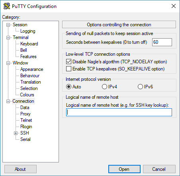Image resolution: width=180 pixels, height=176 pixels.
Task: Open the Serial connection settings
Action: point(25,139)
